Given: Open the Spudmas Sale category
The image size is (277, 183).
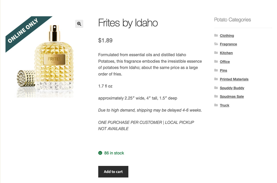Looking at the screenshot, I should 232,96.
